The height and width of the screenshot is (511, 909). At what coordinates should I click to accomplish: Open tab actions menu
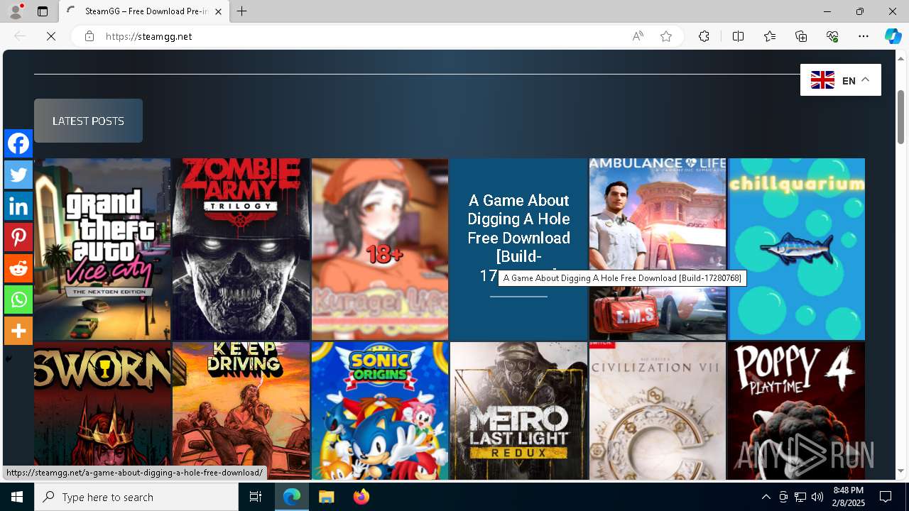coord(43,11)
